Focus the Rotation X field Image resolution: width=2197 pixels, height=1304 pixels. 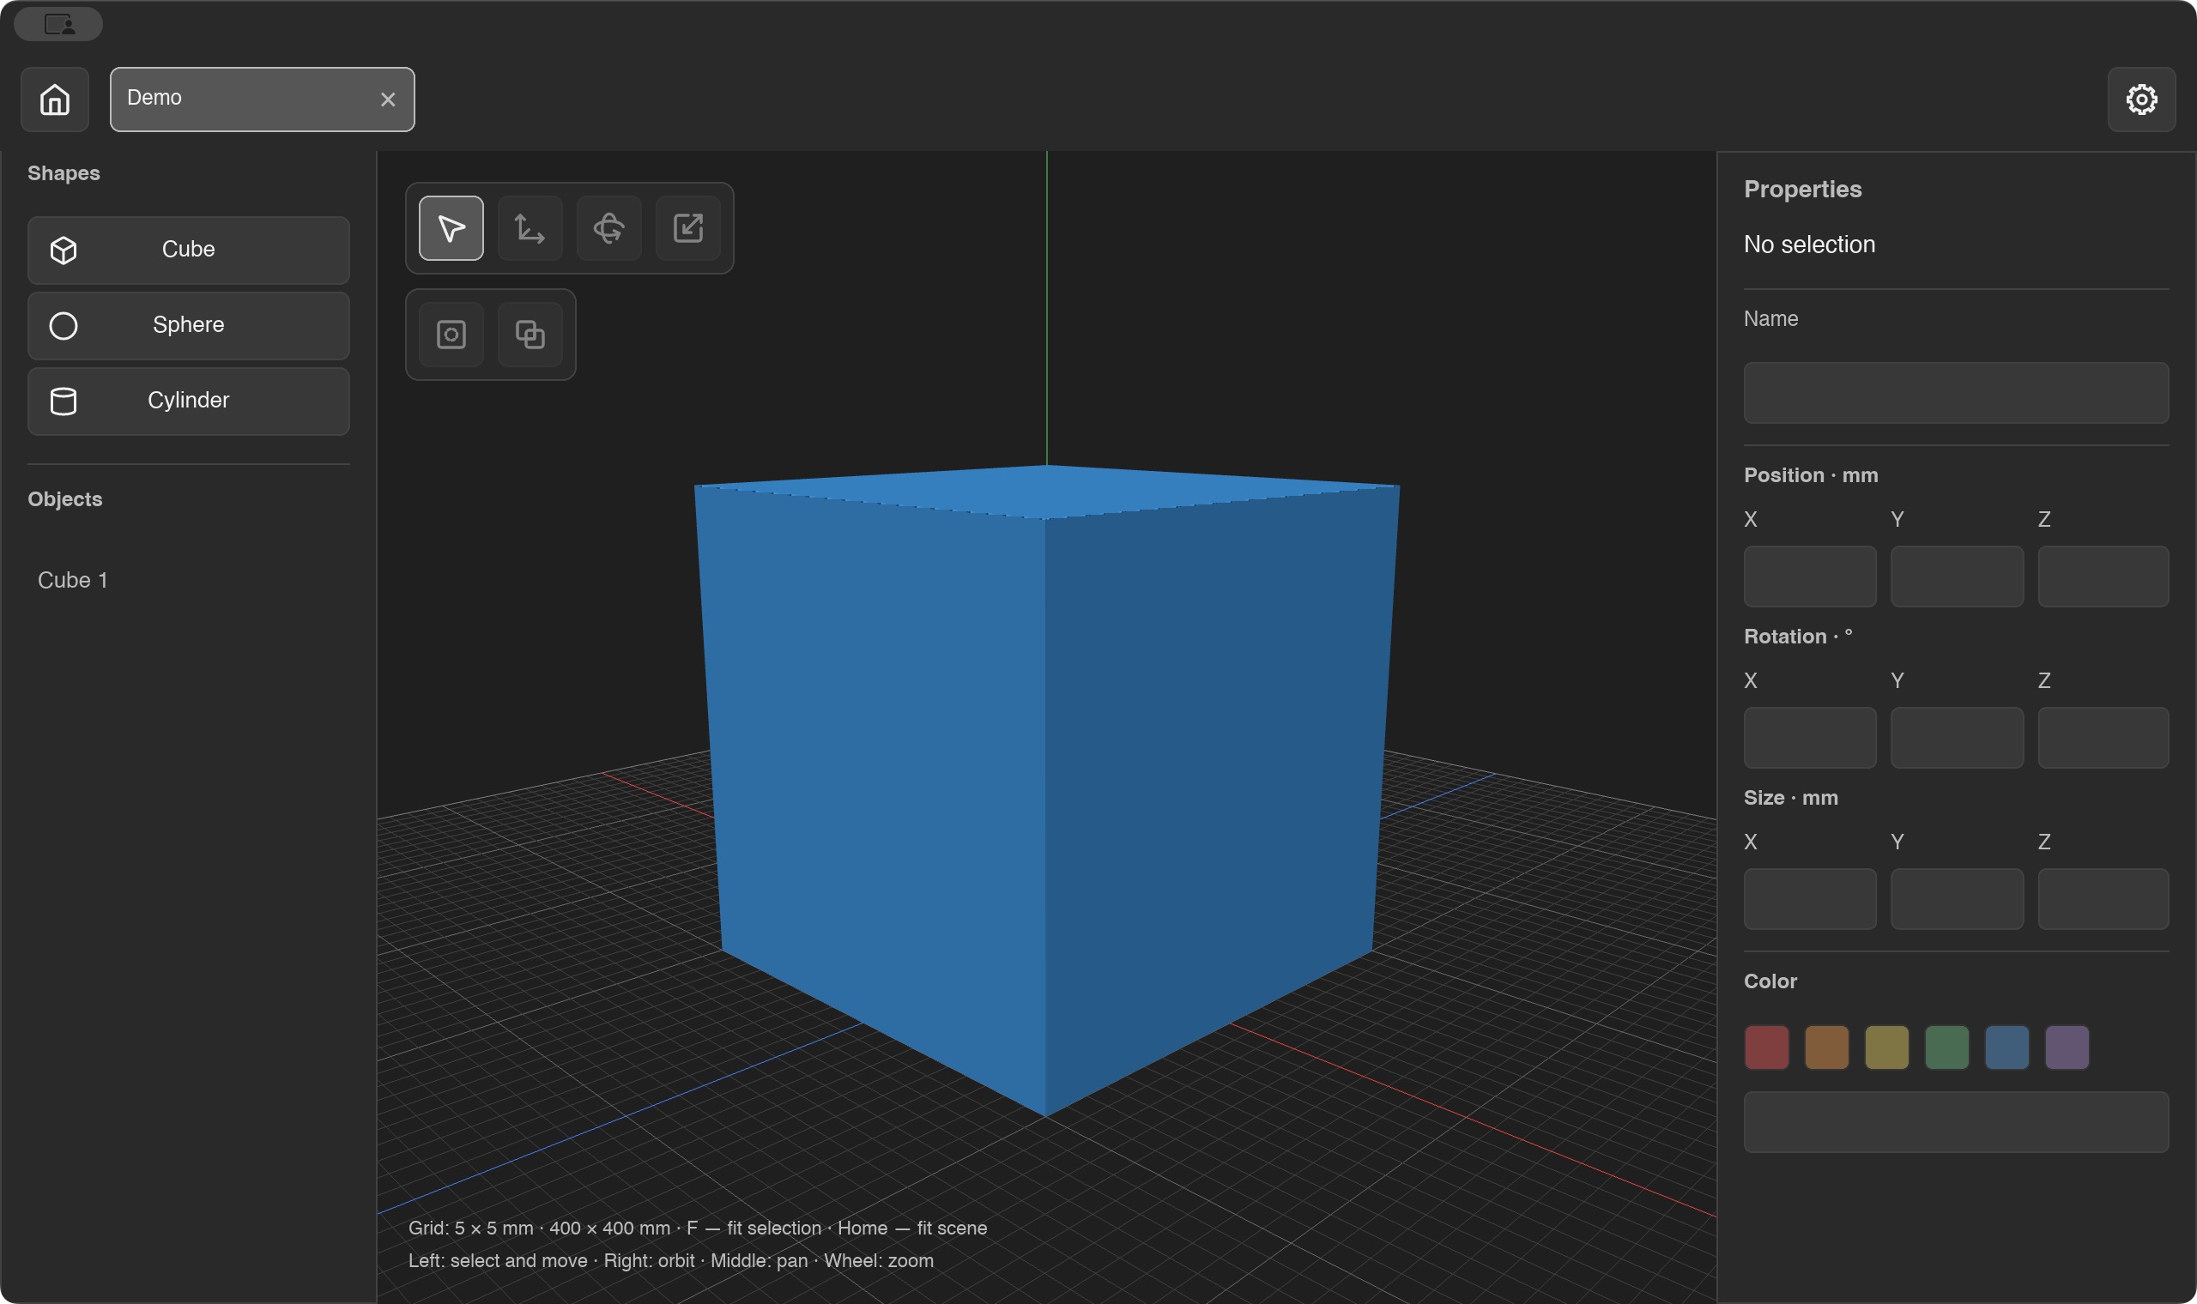(x=1809, y=738)
